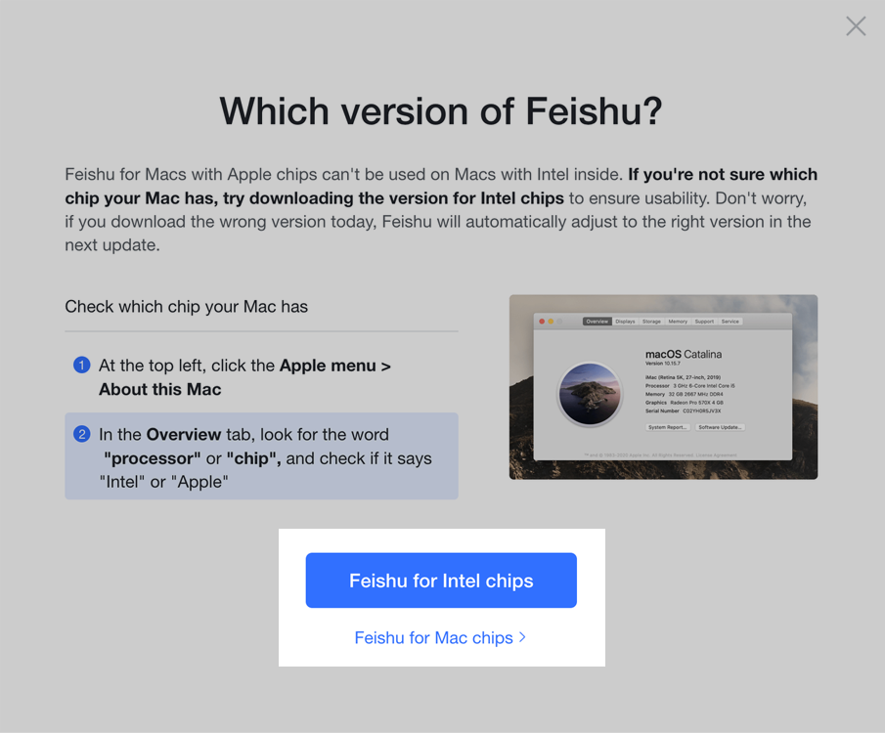Viewport: 885px width, 733px height.
Task: Switch to the Displays tab
Action: pyautogui.click(x=626, y=322)
